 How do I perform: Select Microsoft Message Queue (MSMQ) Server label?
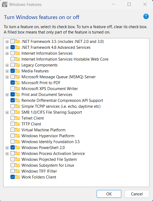(59, 77)
